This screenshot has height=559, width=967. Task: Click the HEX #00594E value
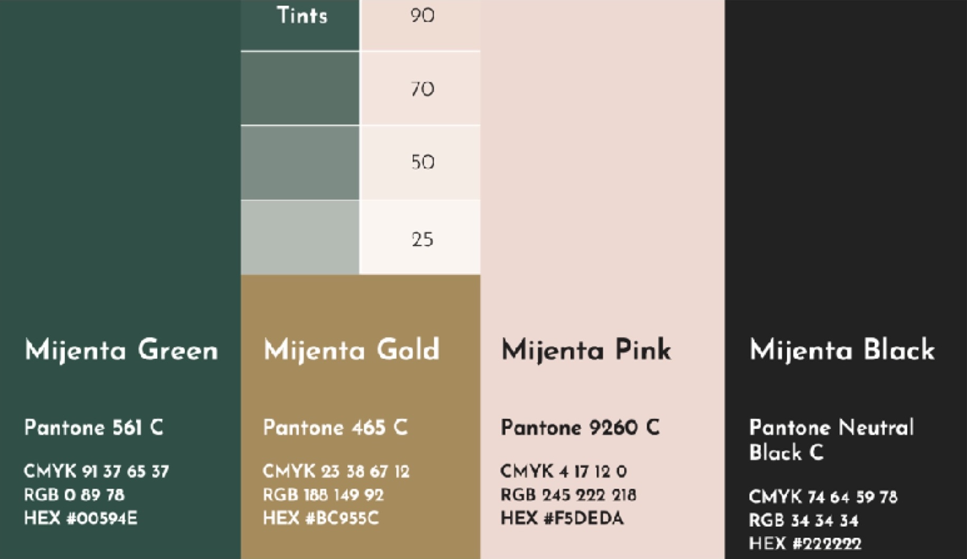tap(81, 518)
